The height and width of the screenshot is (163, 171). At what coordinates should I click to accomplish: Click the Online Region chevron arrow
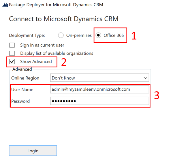[146, 78]
